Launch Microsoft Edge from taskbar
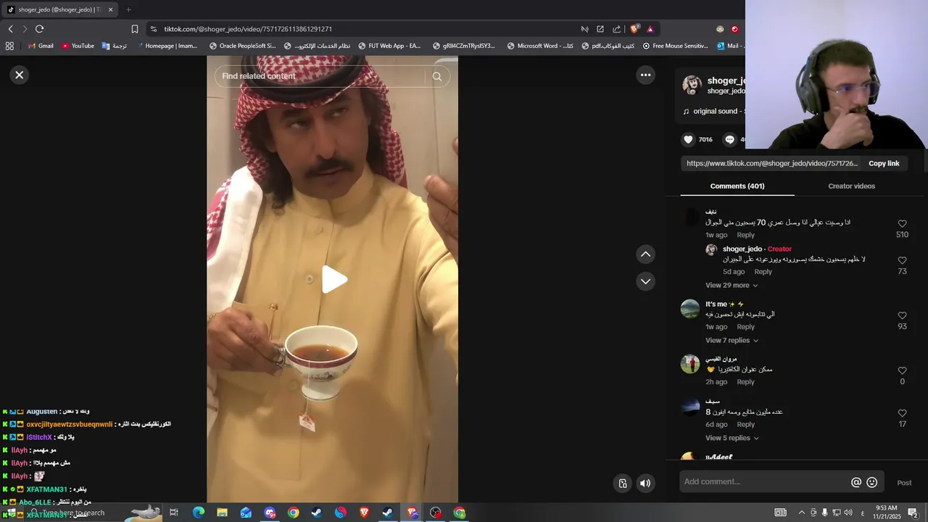The height and width of the screenshot is (522, 928). [198, 513]
